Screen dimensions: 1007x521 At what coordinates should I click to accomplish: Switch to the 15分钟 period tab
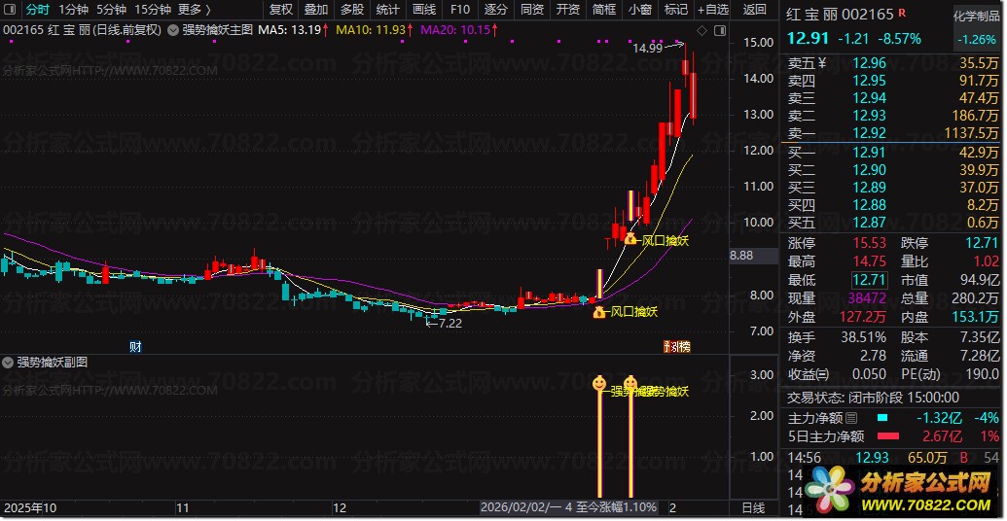[x=153, y=10]
